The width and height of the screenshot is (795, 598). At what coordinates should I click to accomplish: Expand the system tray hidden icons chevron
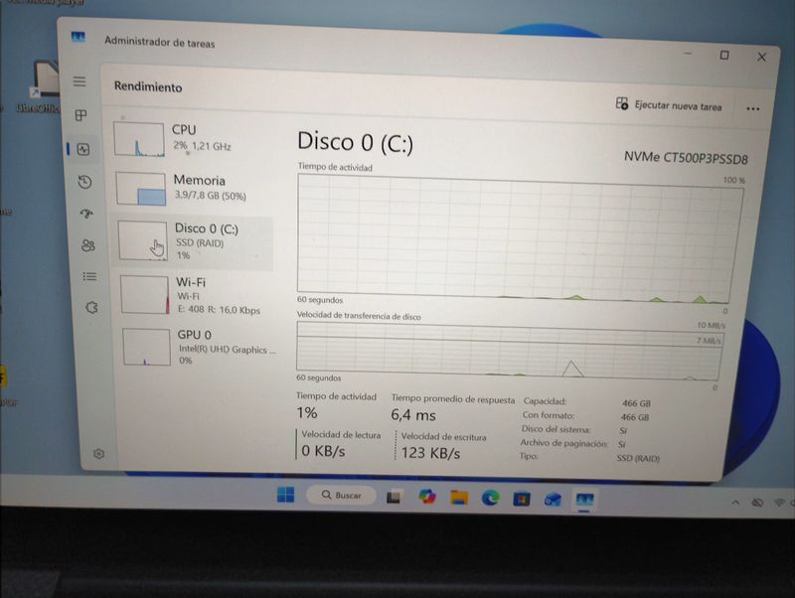[735, 503]
